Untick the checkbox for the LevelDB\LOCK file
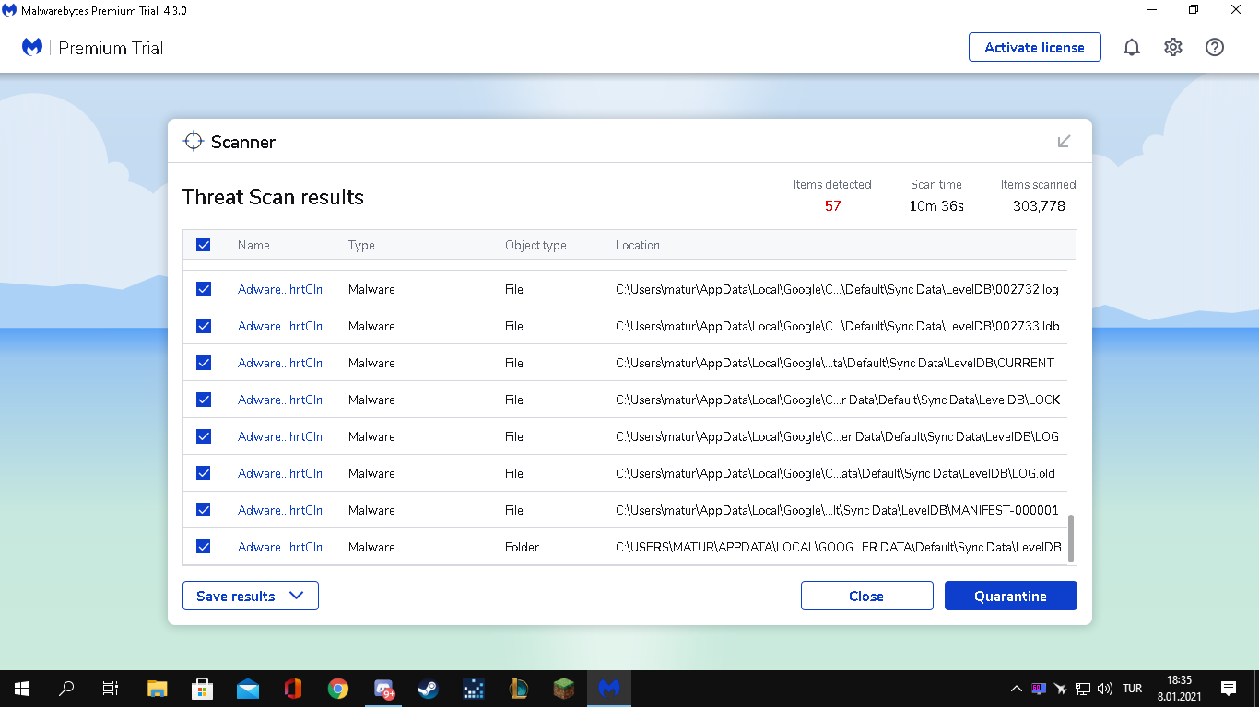Image resolution: width=1259 pixels, height=707 pixels. click(204, 400)
